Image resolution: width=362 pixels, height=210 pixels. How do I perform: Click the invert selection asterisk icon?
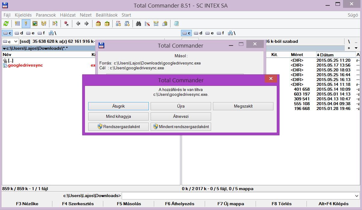coord(66,24)
